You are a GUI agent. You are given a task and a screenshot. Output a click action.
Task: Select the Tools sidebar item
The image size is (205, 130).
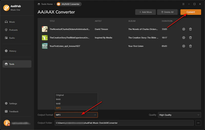(x=17, y=64)
